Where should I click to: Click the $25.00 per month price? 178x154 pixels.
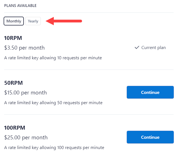26,137
